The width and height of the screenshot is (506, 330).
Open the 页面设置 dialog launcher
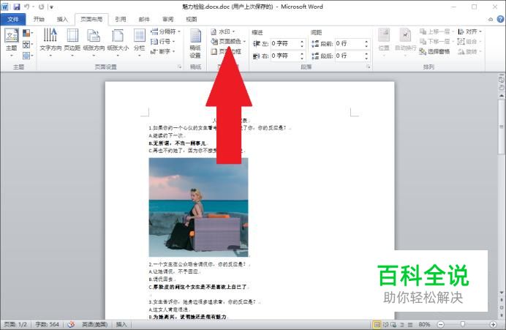179,67
